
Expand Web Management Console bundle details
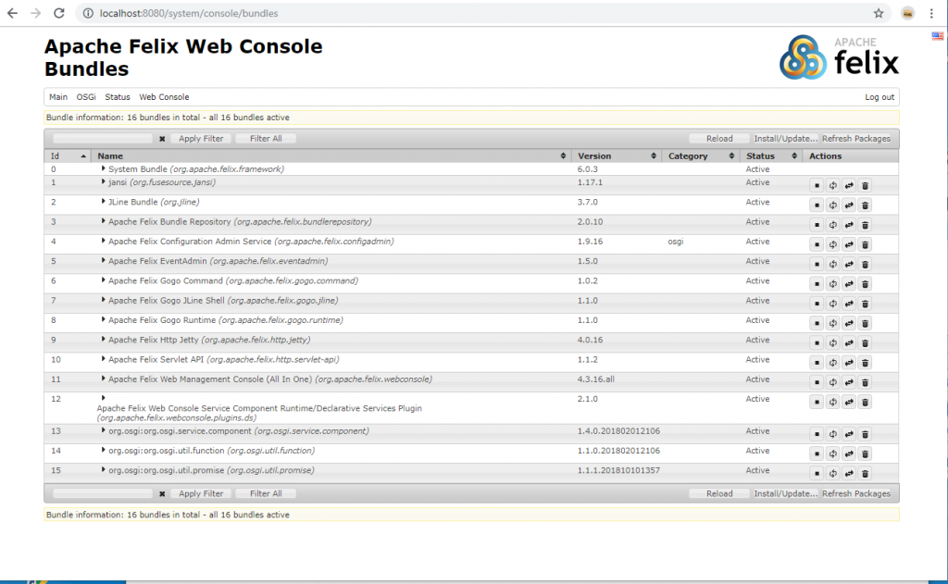click(x=104, y=379)
